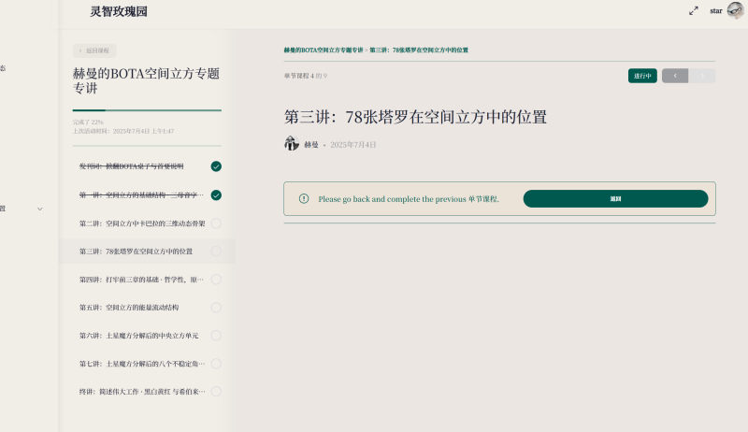Open lesson 第七讲:土星魔方分解后的八个不稳定角
This screenshot has height=432, width=748.
(142, 364)
